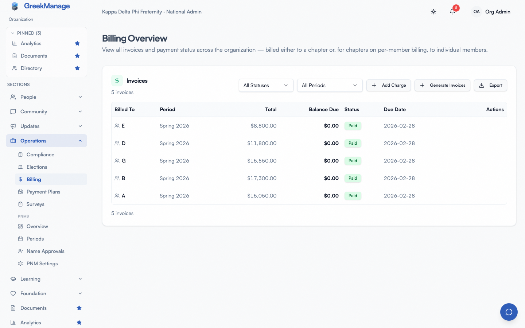Open the chat support bubble
This screenshot has height=328, width=525.
point(509,312)
